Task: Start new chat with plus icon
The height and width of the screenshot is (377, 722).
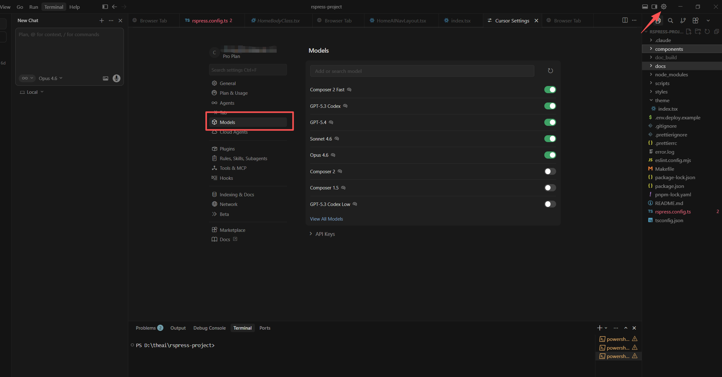Action: tap(101, 21)
